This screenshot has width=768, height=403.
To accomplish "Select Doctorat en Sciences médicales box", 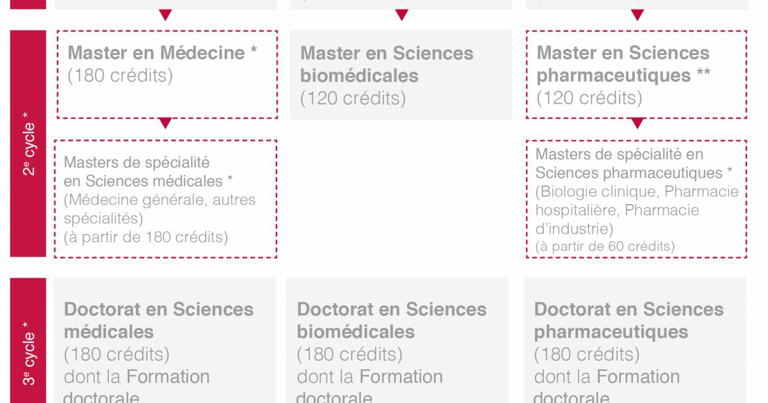I will [164, 340].
